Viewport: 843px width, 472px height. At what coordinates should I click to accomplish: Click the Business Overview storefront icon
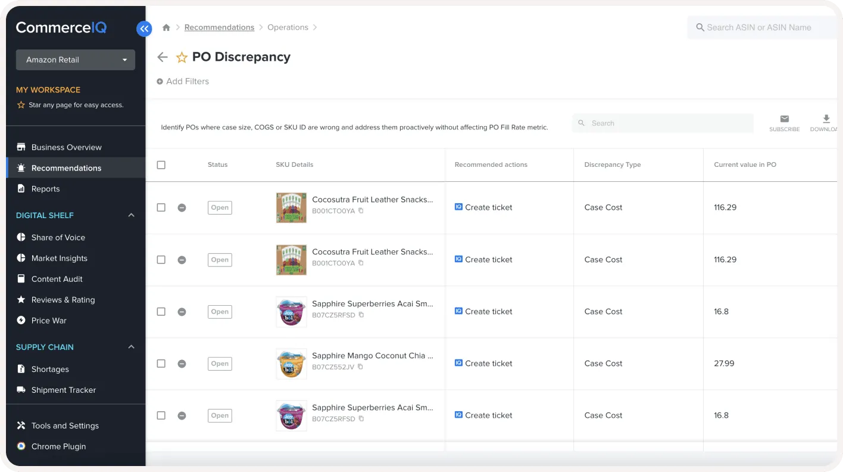tap(21, 147)
